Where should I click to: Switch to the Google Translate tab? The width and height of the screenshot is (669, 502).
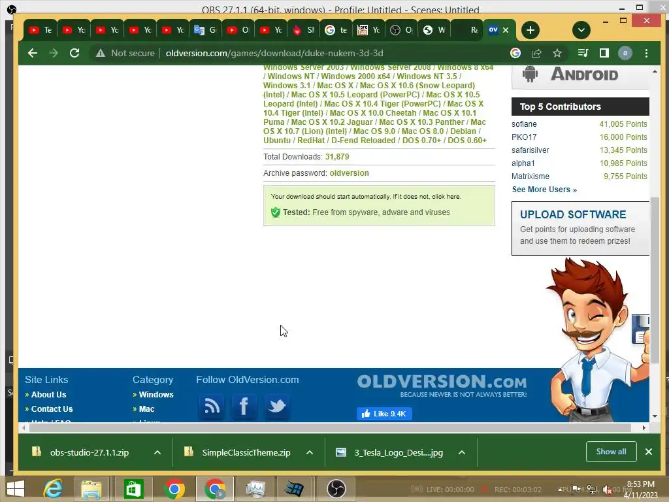pos(206,30)
